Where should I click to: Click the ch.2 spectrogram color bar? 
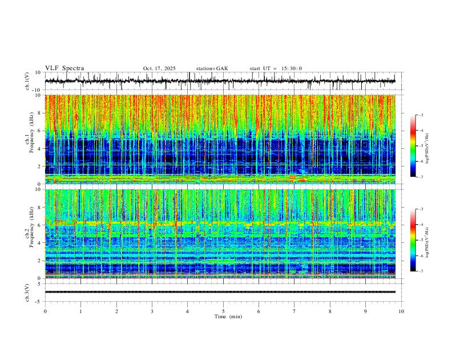click(413, 240)
